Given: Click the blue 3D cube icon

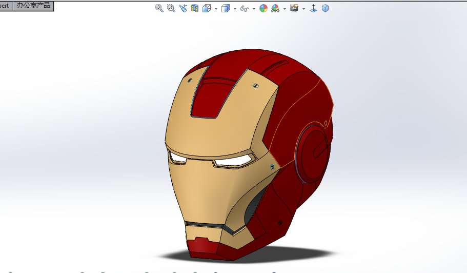Looking at the screenshot, I should tap(325, 8).
